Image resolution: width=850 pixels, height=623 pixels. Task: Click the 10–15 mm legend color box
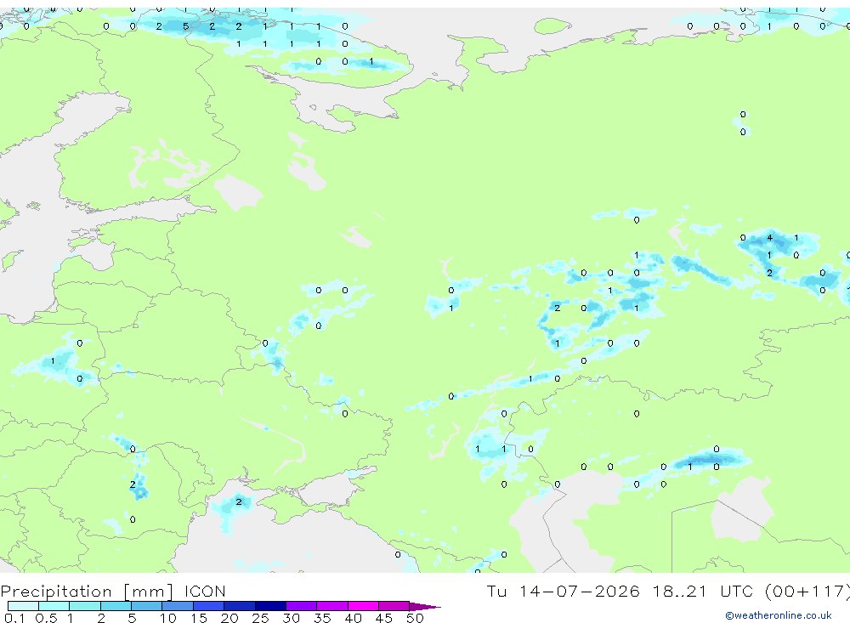coord(178,606)
